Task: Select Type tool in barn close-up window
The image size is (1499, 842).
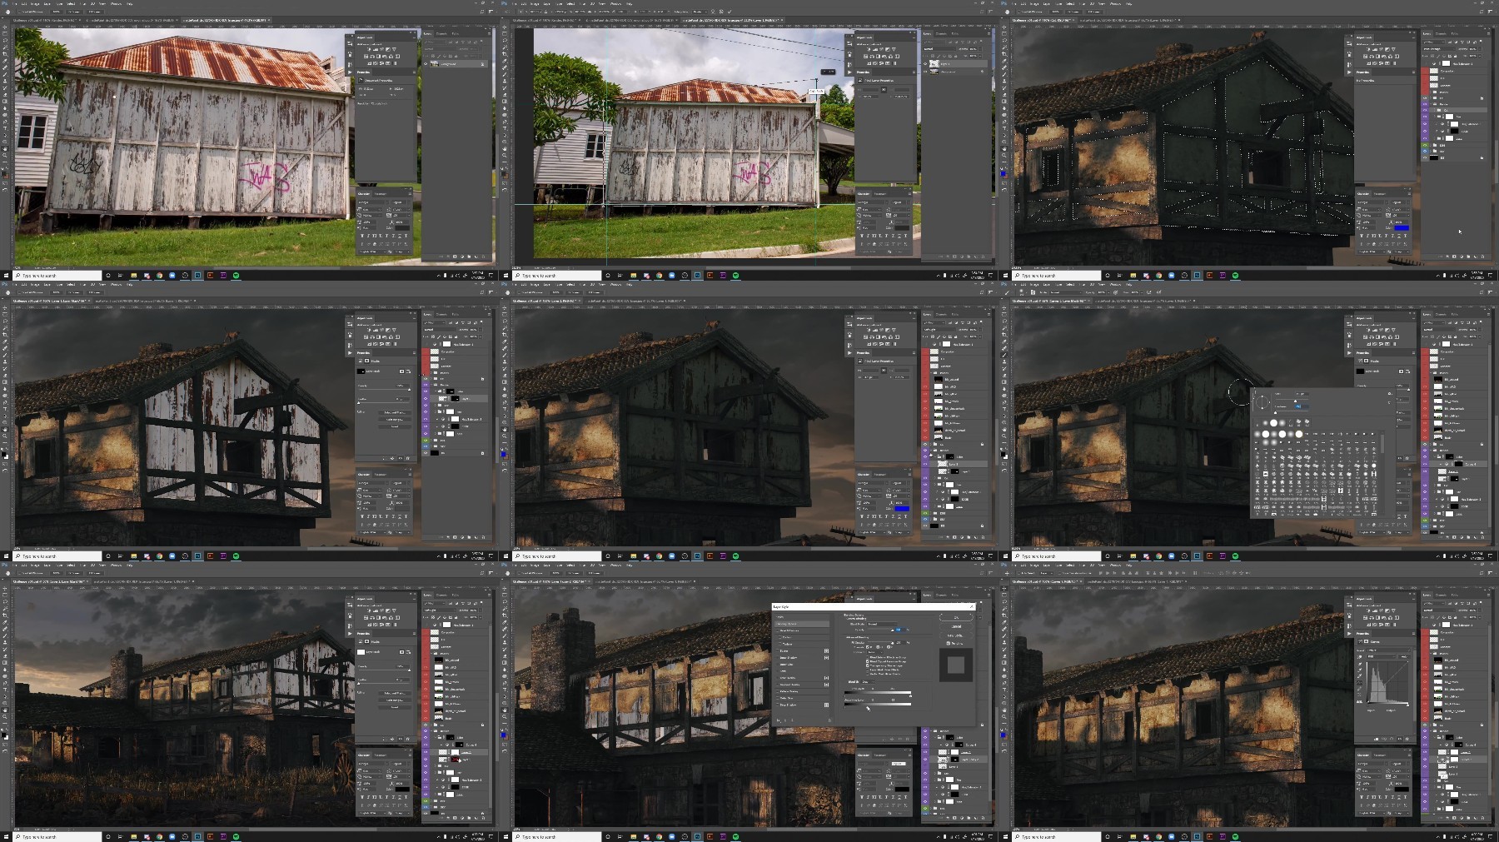Action: (5, 128)
